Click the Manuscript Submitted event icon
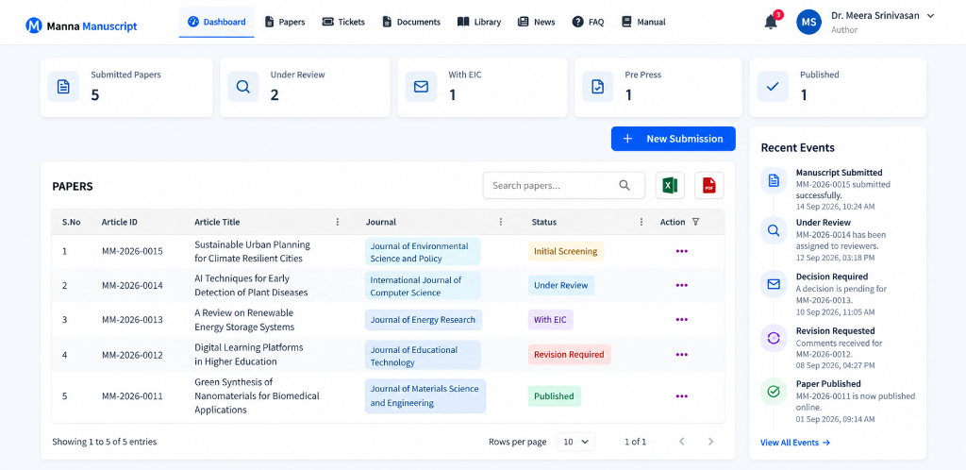The height and width of the screenshot is (470, 966). click(x=774, y=180)
